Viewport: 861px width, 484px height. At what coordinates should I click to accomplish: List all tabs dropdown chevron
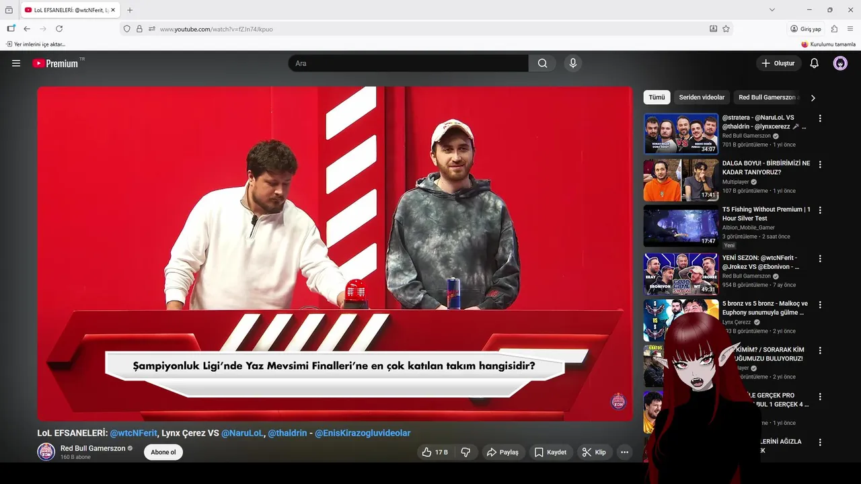(772, 10)
